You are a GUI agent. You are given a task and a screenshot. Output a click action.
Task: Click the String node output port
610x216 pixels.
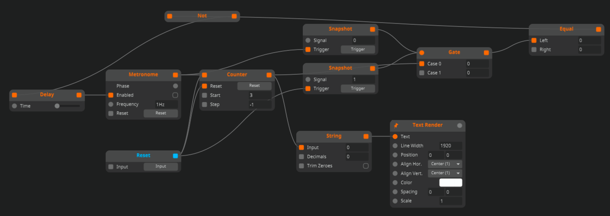pyautogui.click(x=366, y=136)
